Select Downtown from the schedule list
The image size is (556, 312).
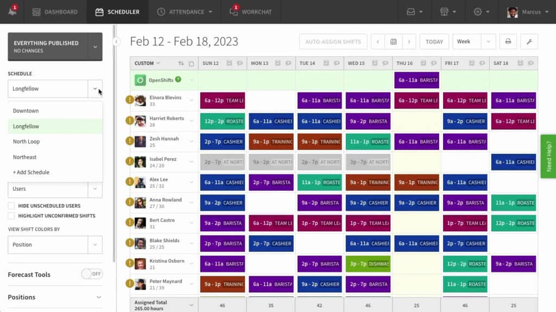point(26,110)
